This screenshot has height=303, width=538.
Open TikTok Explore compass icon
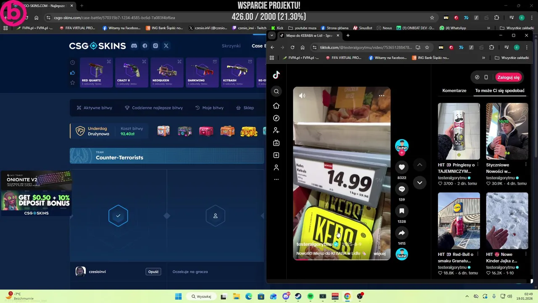click(276, 118)
